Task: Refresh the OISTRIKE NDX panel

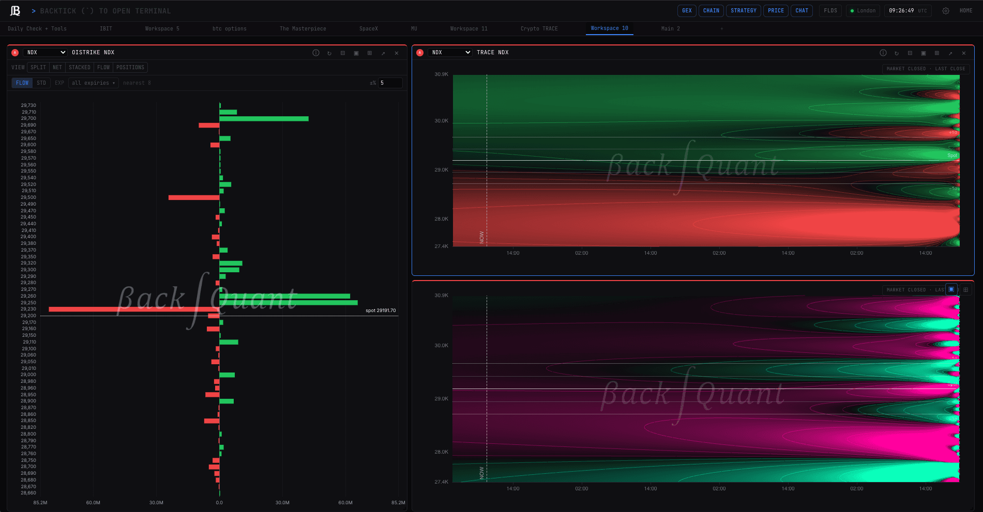Action: pyautogui.click(x=329, y=53)
